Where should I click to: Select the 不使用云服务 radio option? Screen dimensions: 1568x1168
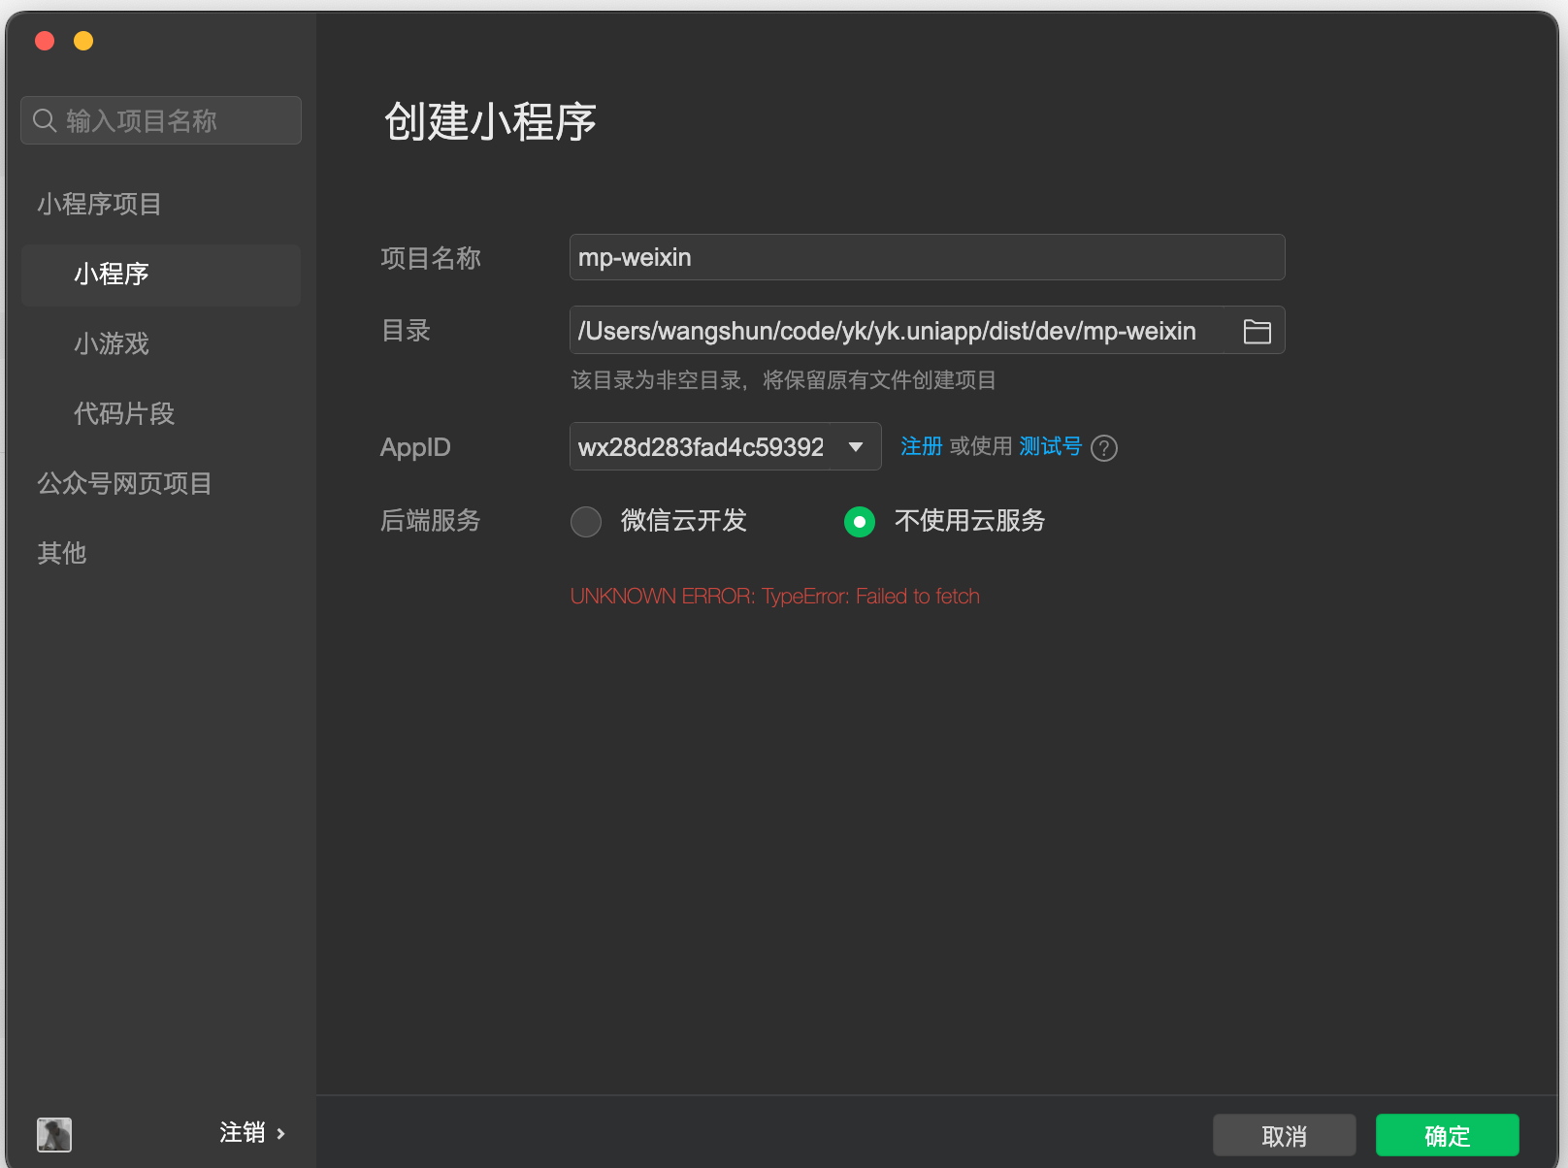click(x=860, y=522)
